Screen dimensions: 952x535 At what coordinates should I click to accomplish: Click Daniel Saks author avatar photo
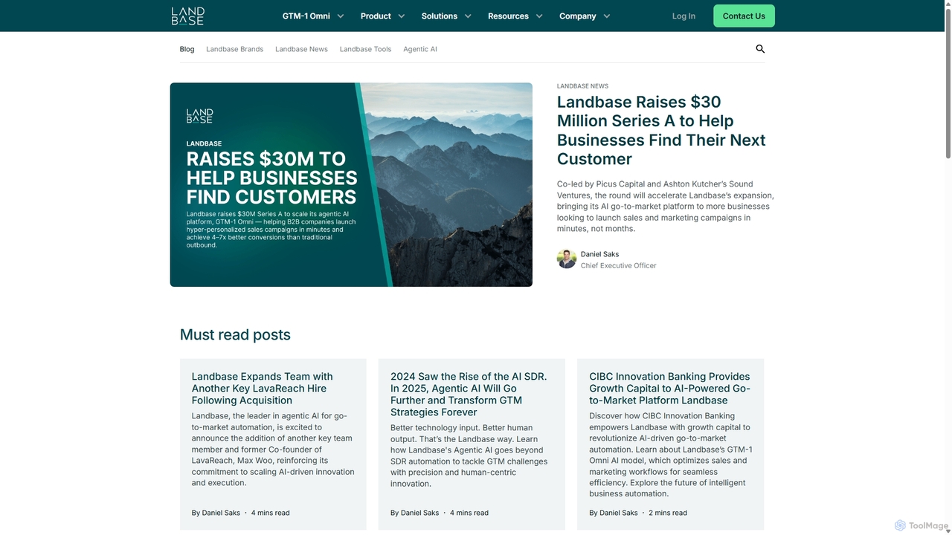pyautogui.click(x=567, y=259)
